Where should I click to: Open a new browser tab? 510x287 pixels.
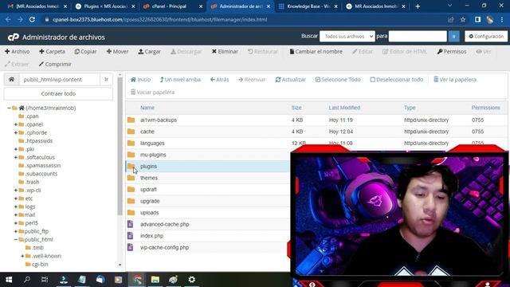[418, 6]
